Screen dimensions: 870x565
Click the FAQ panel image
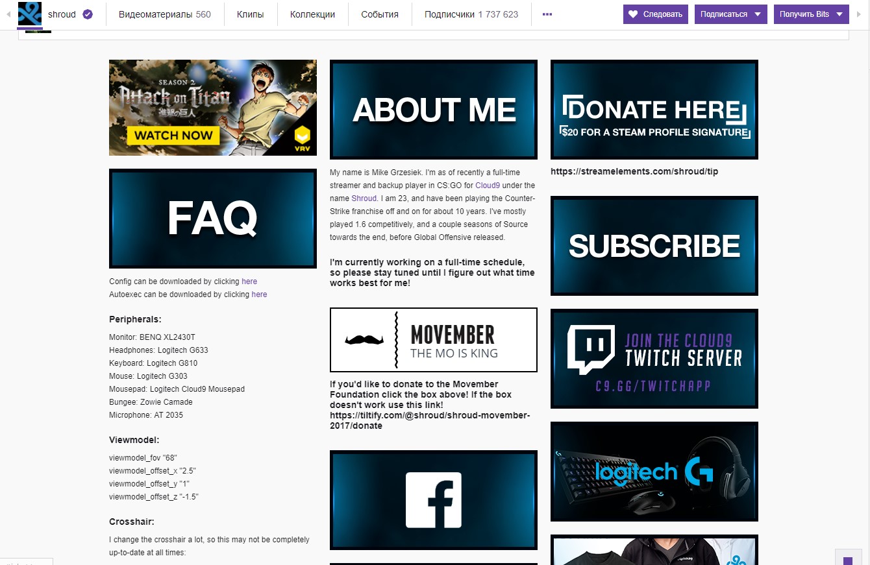click(x=213, y=219)
